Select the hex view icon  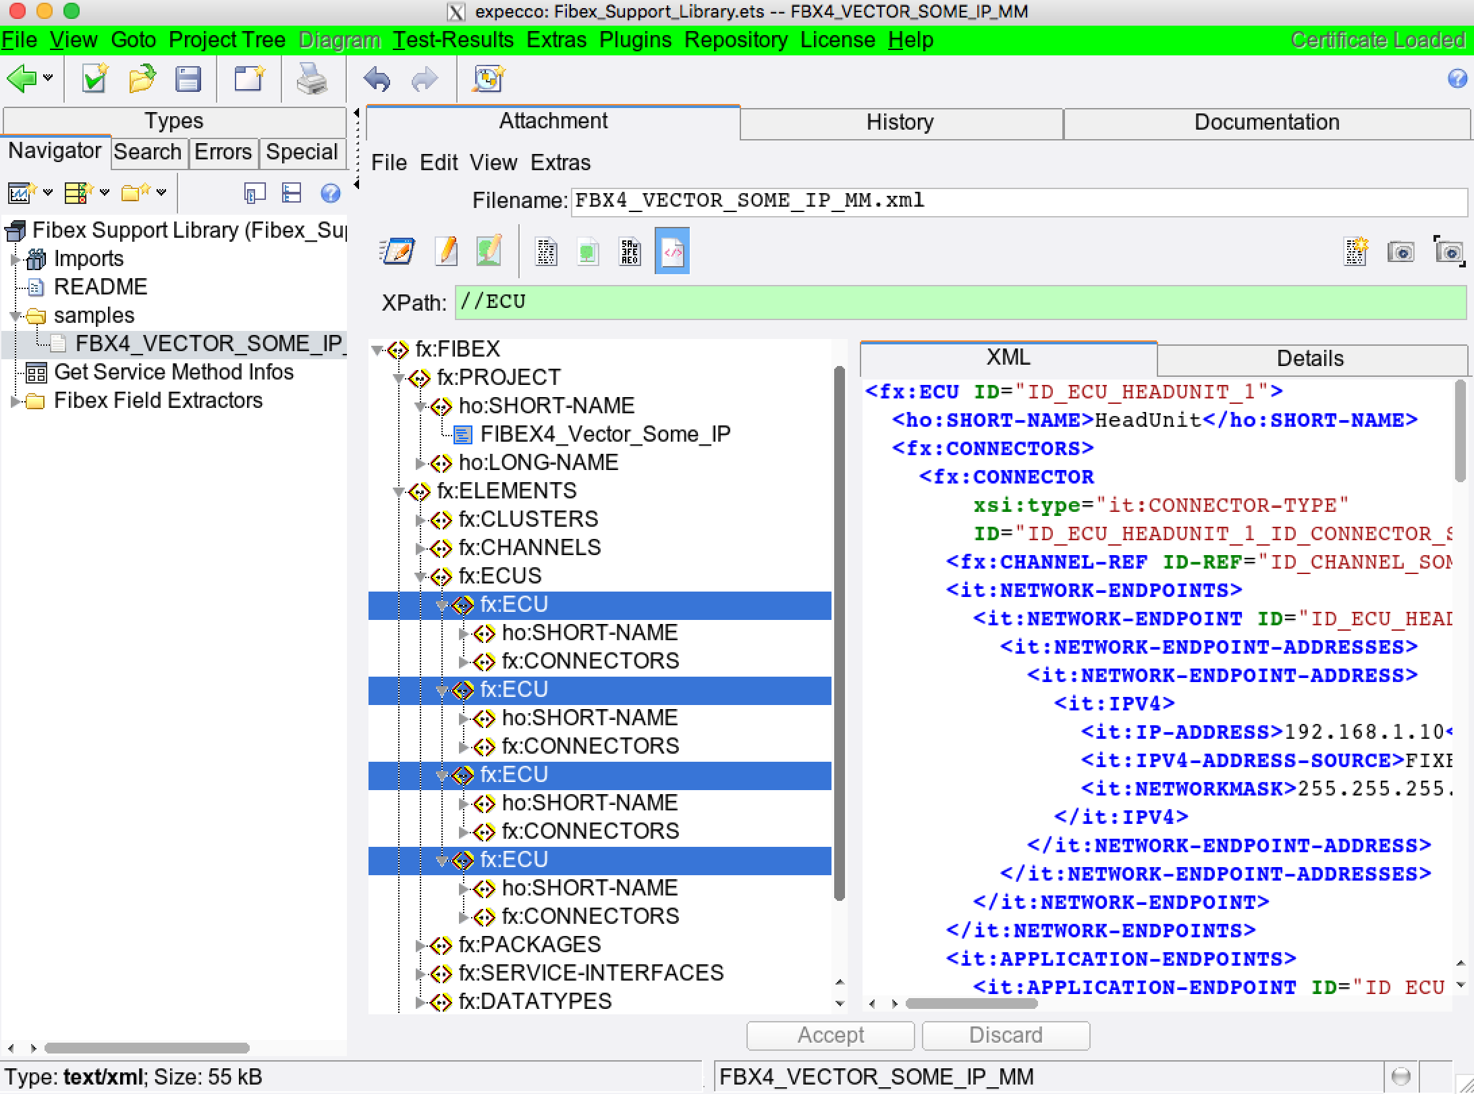(630, 253)
